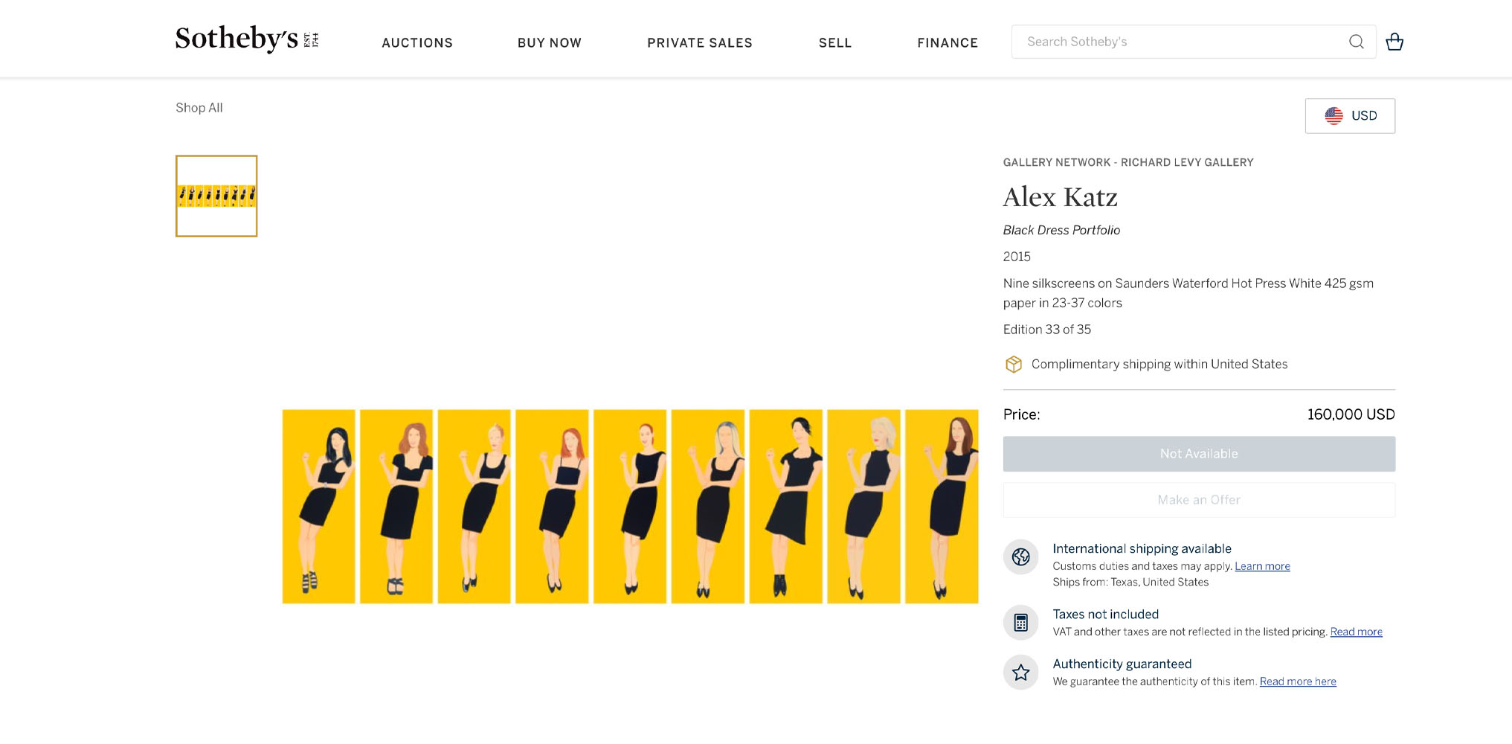
Task: Click the Edition 33 of 35 text
Action: 1046,330
